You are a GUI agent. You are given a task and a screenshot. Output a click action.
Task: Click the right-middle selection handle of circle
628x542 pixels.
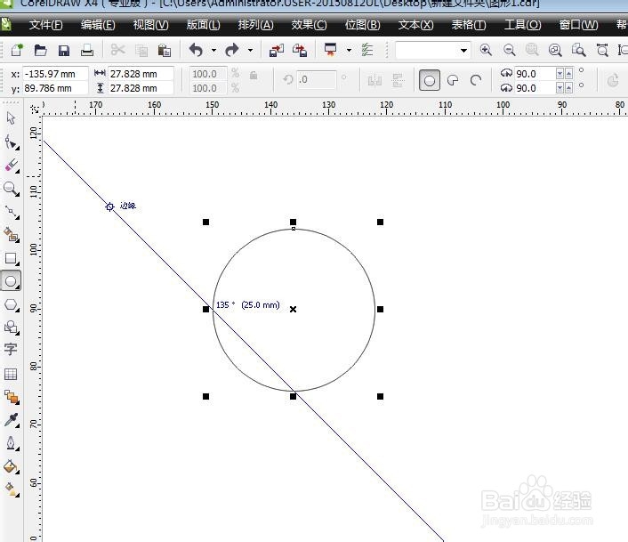point(381,309)
